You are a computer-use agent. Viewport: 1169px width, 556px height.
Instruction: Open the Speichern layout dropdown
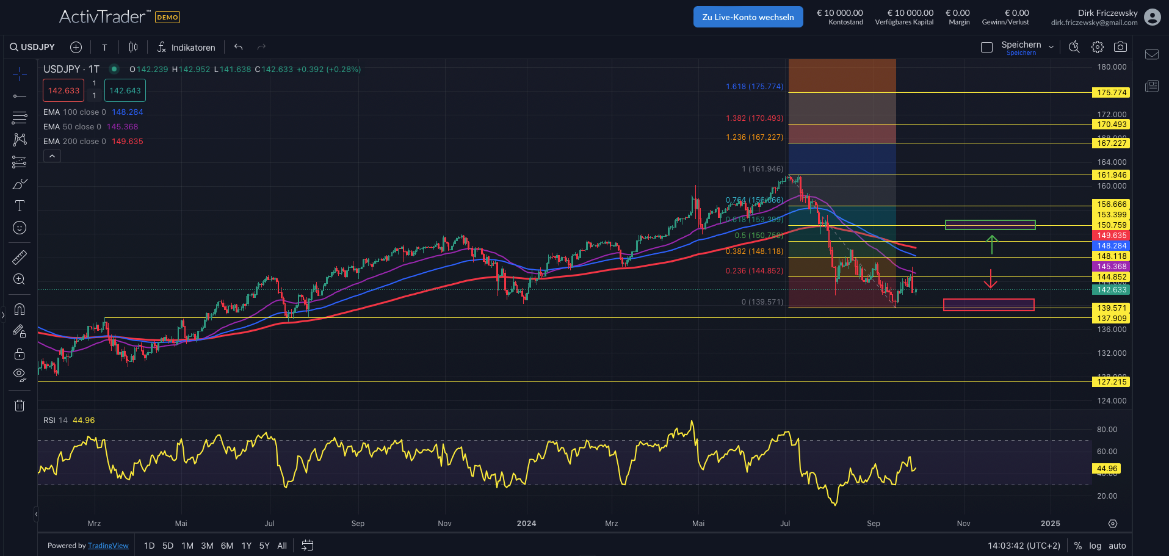pos(1051,46)
